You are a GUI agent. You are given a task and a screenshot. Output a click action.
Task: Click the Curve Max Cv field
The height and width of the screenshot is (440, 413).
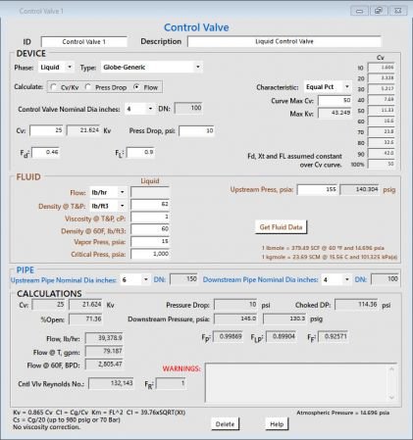coord(335,100)
